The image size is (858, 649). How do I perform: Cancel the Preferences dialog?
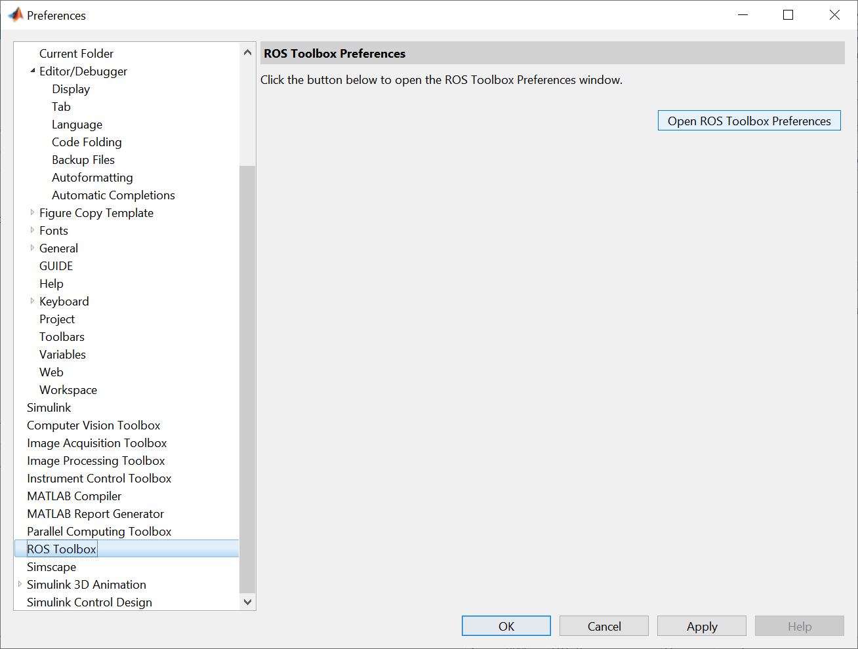click(603, 626)
